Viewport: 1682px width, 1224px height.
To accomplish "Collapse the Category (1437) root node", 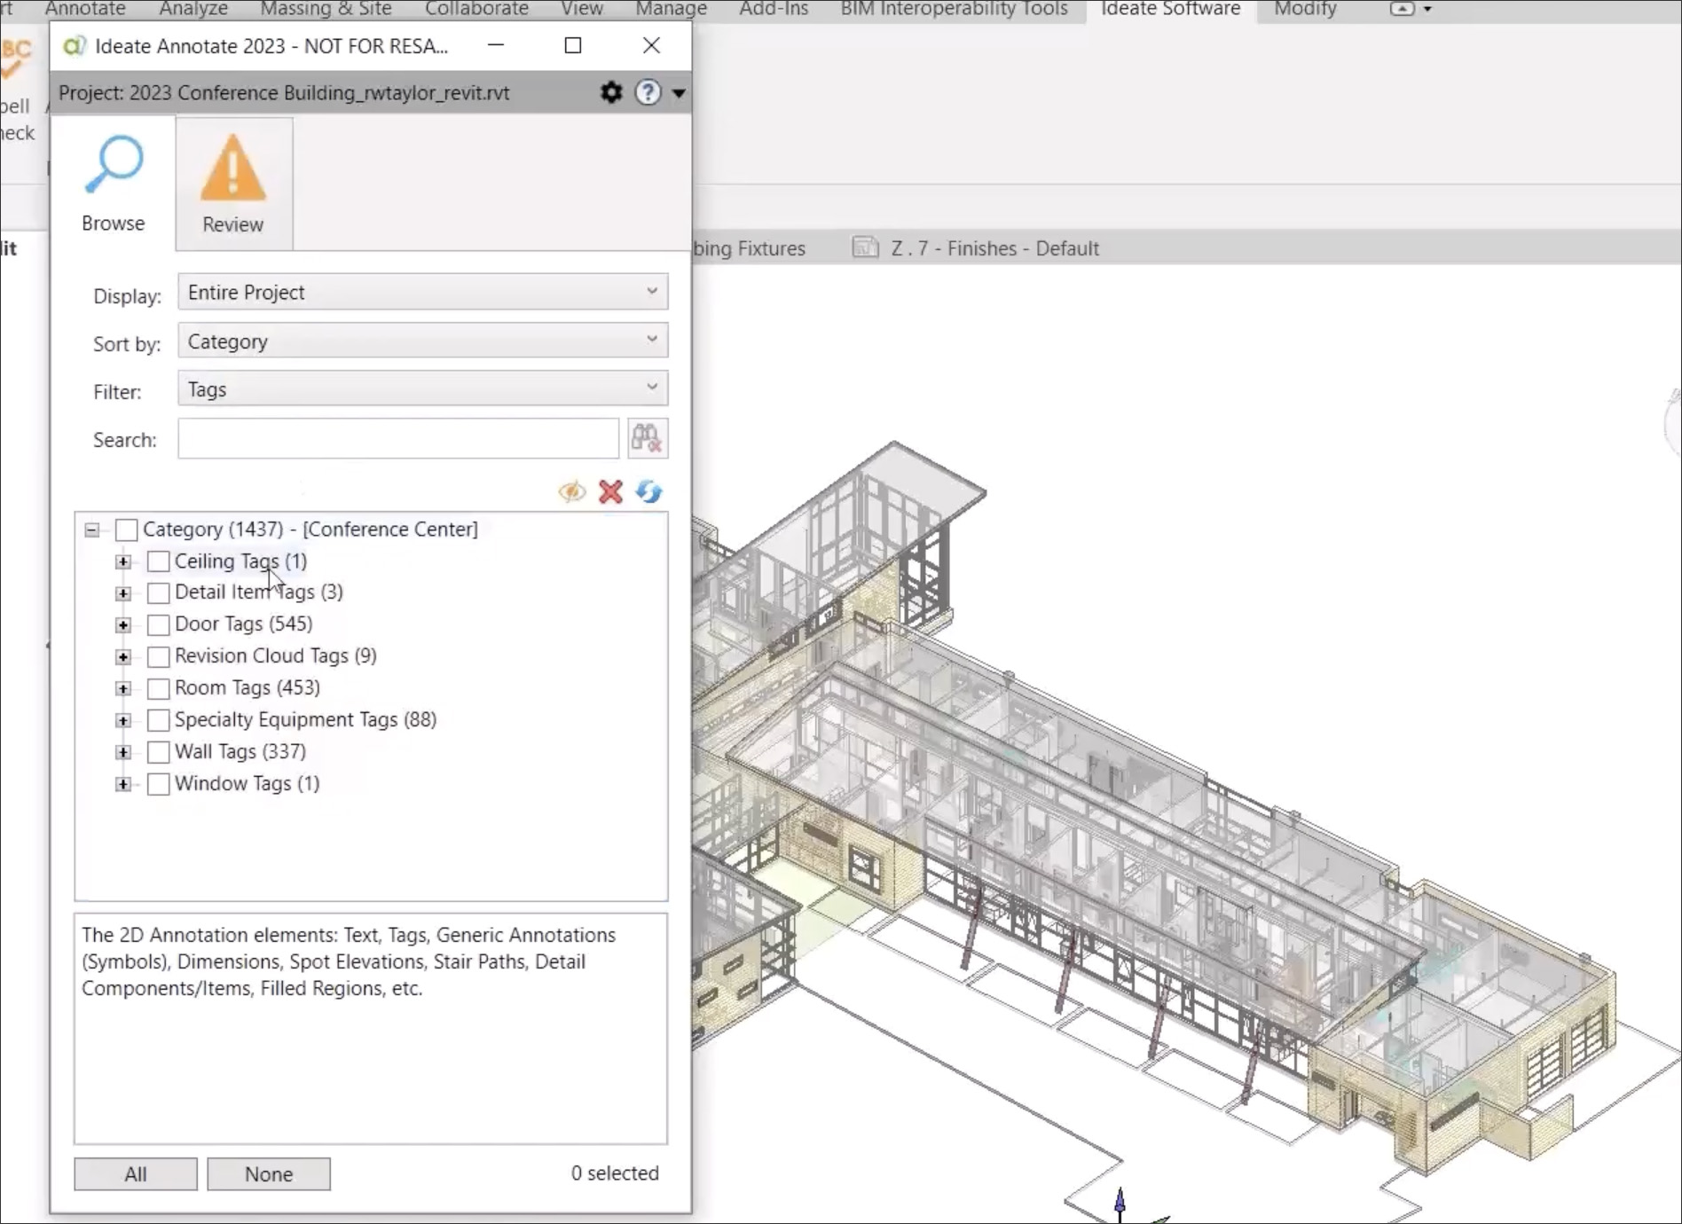I will pos(92,530).
